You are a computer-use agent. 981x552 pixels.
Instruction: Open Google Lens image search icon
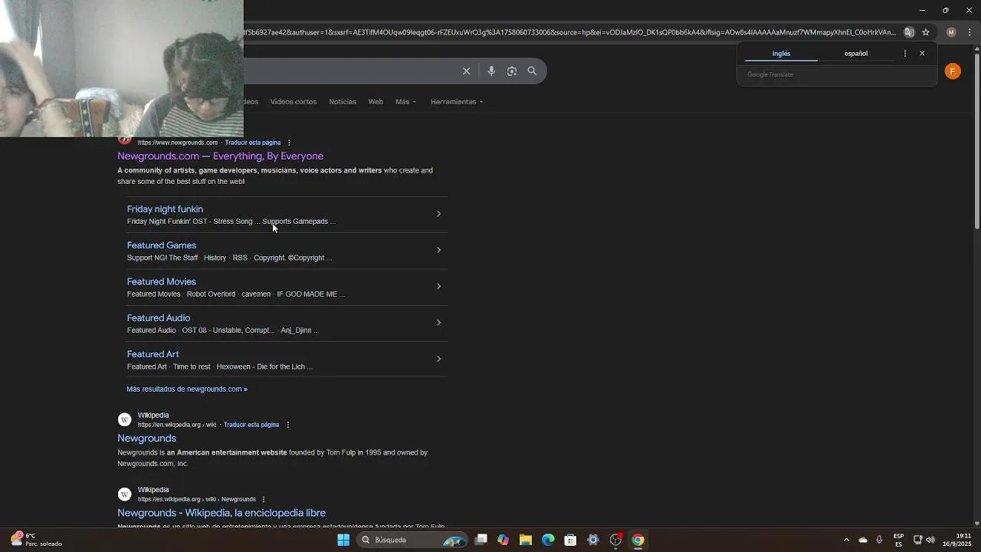click(x=512, y=71)
